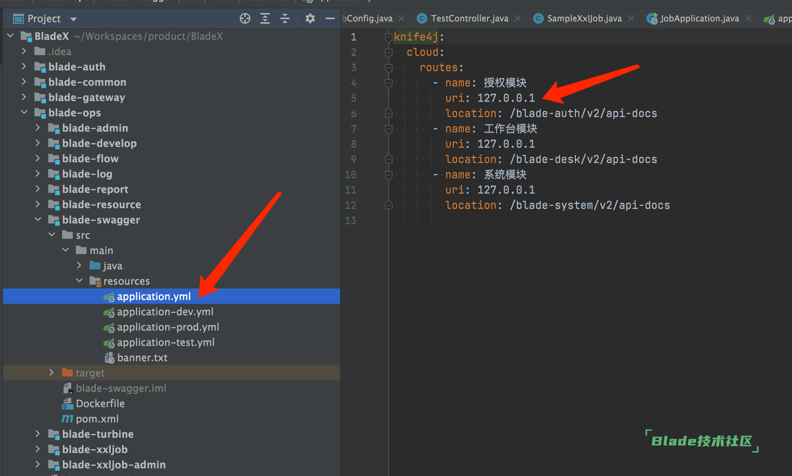Fold the name entry at line 7

(388, 129)
